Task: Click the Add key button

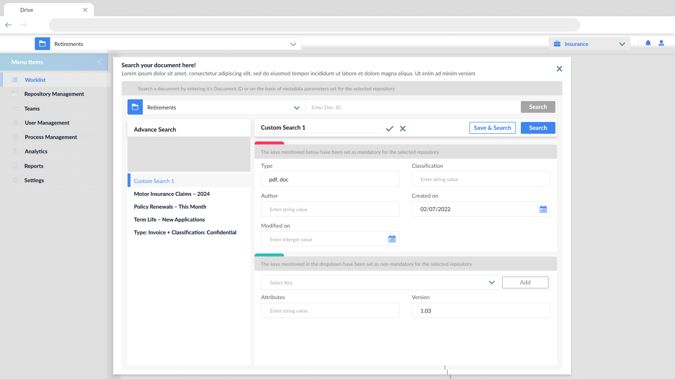Action: 525,283
